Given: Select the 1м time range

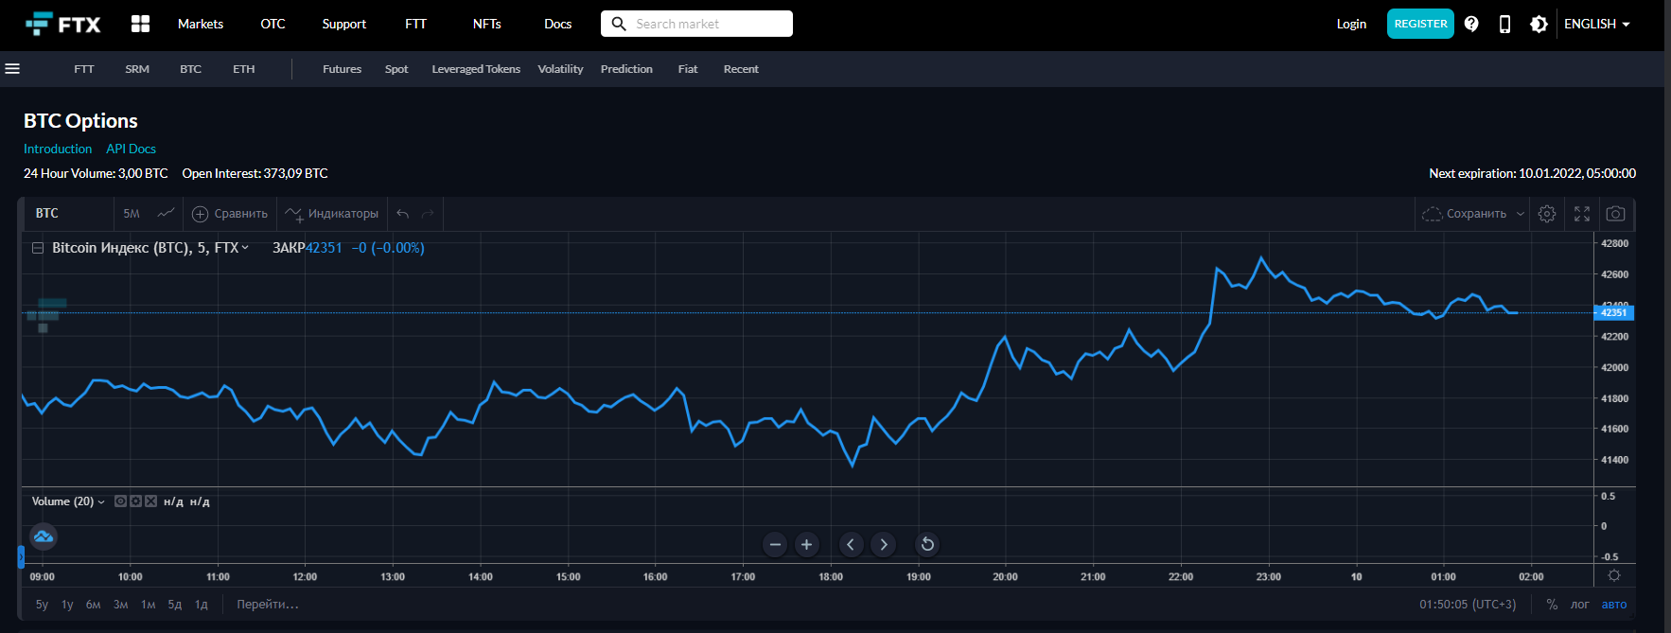Looking at the screenshot, I should 149,605.
